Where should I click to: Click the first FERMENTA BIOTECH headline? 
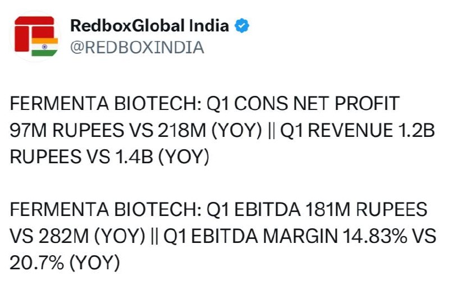(106, 103)
